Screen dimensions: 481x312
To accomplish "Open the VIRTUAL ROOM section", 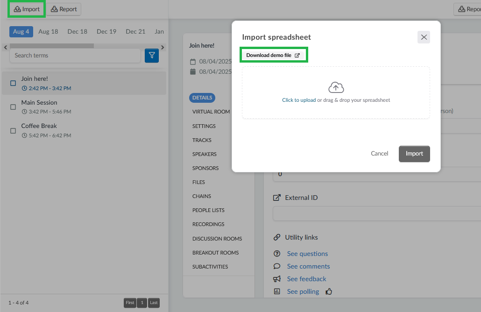I will click(211, 112).
